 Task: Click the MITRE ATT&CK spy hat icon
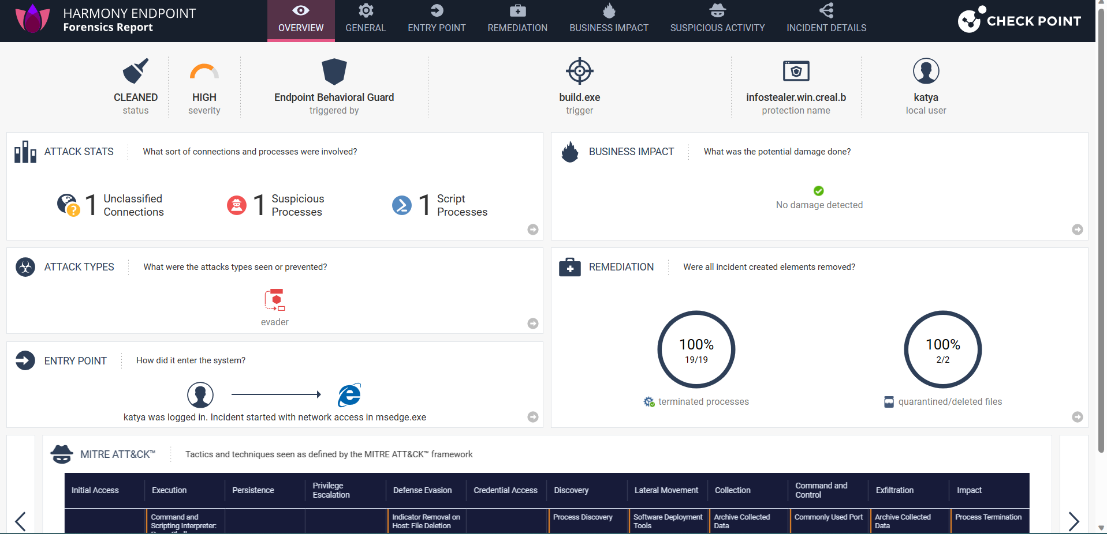click(62, 454)
